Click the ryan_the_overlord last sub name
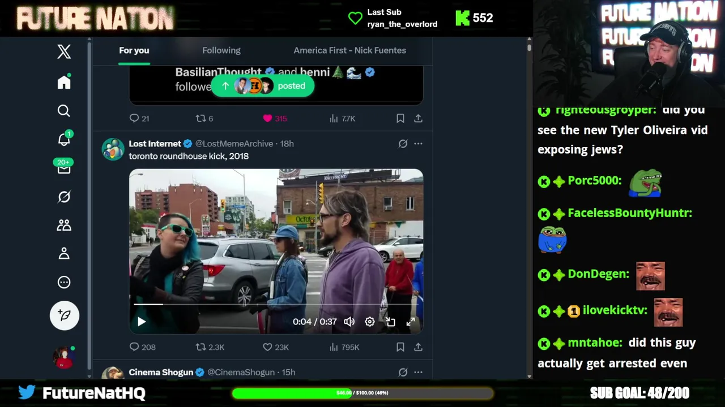The height and width of the screenshot is (407, 725). pyautogui.click(x=402, y=24)
